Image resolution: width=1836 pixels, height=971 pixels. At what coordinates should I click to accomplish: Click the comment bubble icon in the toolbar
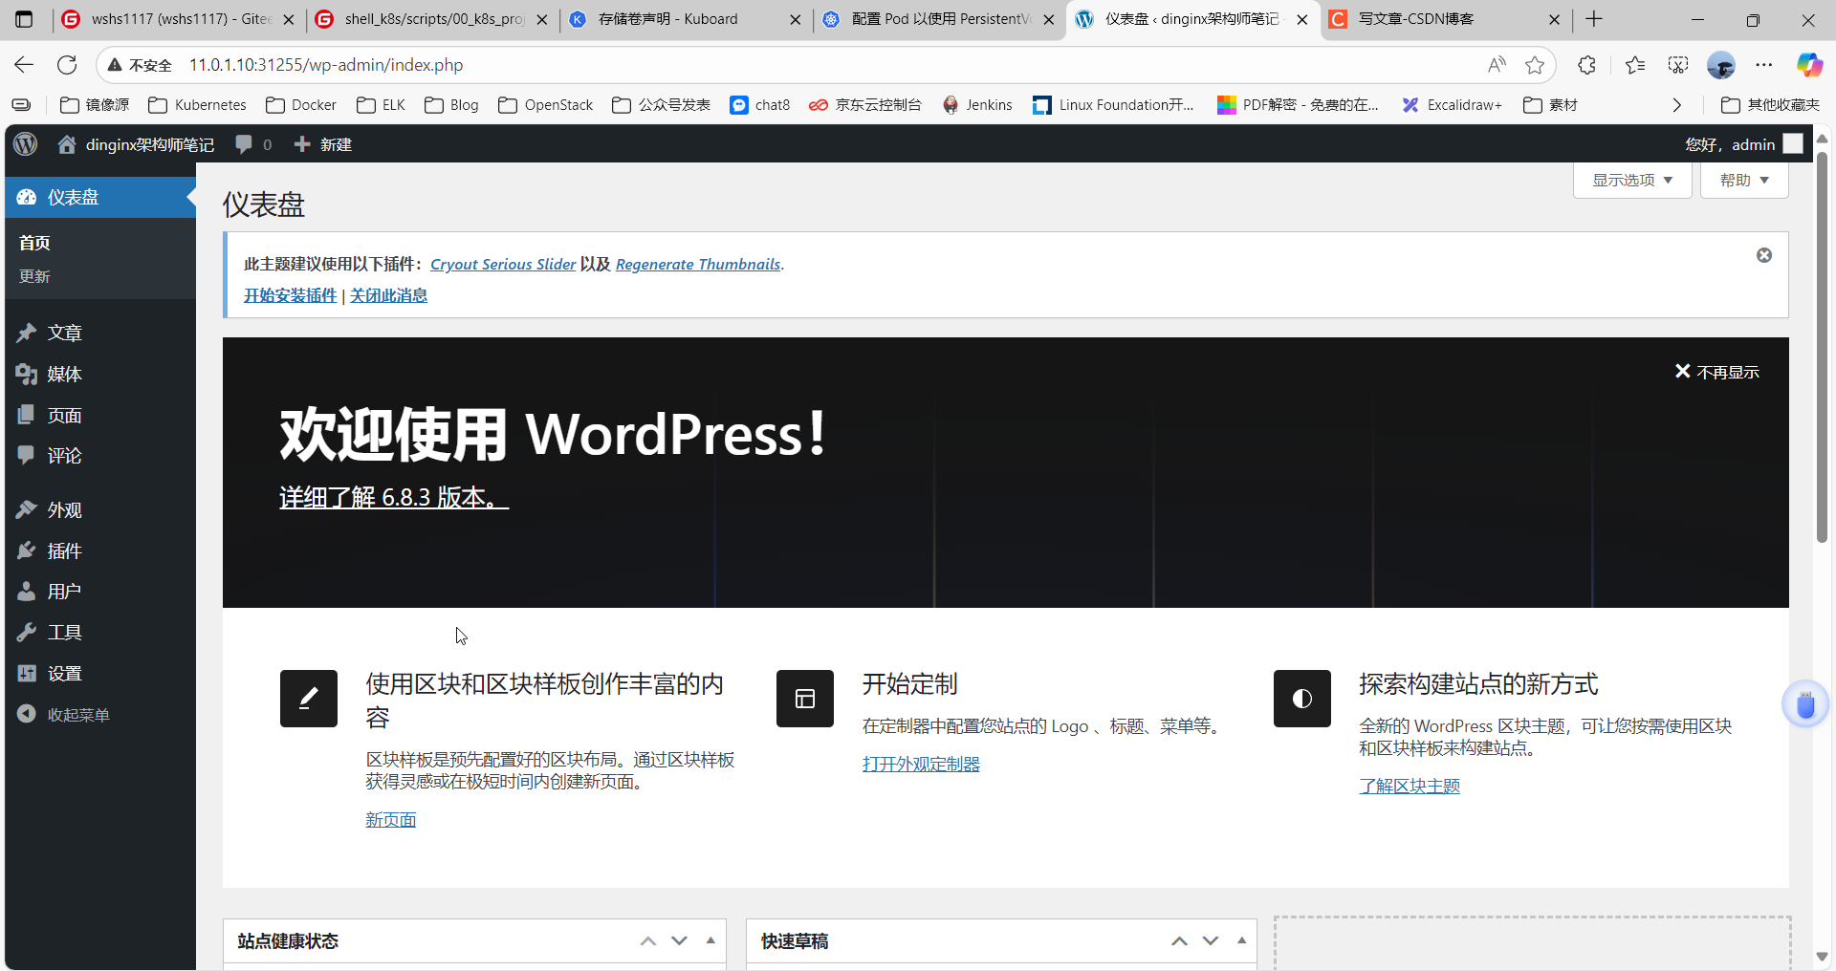click(x=246, y=144)
